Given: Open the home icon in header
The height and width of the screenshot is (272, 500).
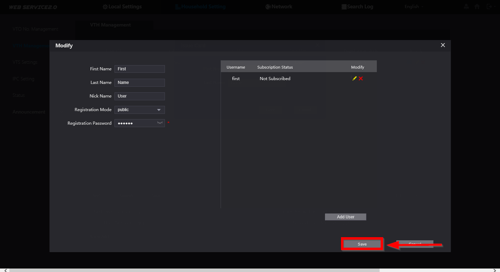Looking at the screenshot, I should [477, 7].
